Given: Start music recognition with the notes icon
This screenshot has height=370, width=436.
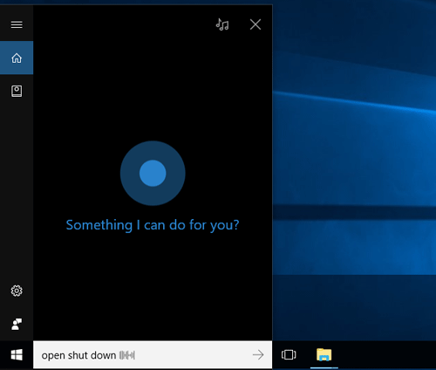Looking at the screenshot, I should (222, 24).
